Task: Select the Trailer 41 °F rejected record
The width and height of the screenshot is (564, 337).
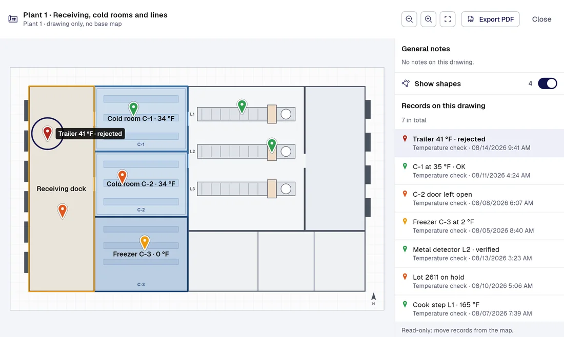Action: [479, 143]
